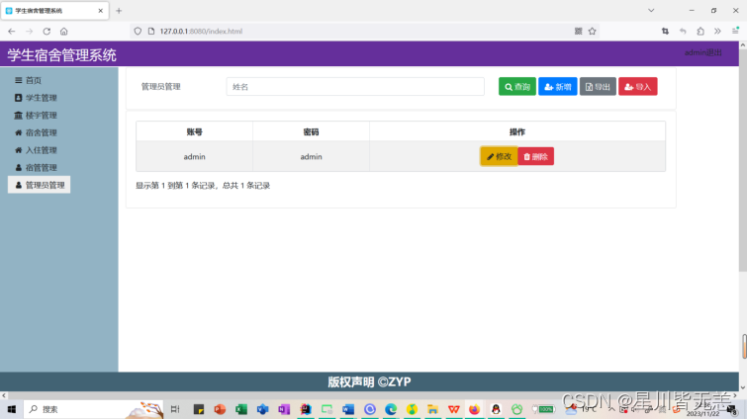Image resolution: width=747 pixels, height=420 pixels.
Task: Open 宿管管理 in the sidebar
Action: point(37,167)
